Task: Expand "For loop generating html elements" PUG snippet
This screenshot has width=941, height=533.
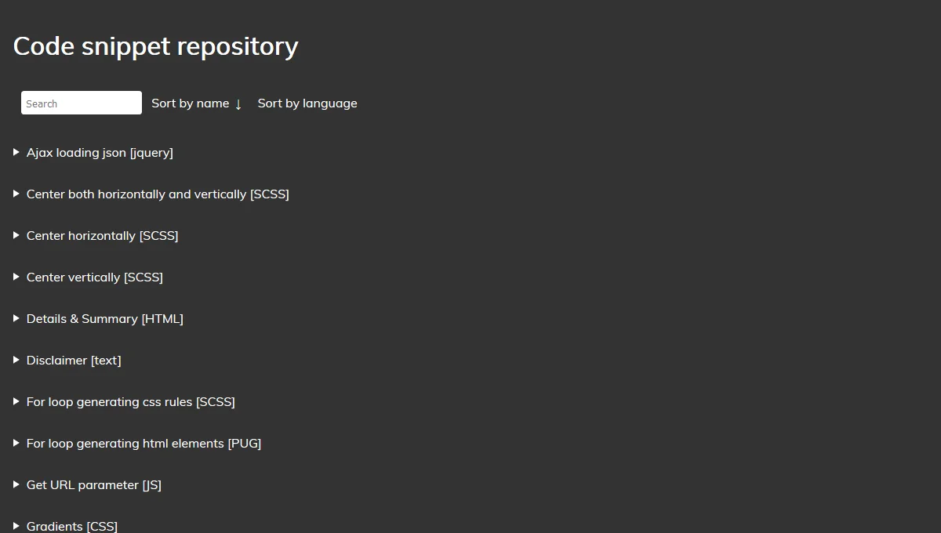Action: click(144, 444)
